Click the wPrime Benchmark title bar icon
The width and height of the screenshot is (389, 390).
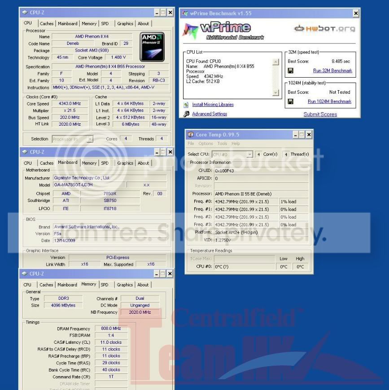tap(184, 13)
